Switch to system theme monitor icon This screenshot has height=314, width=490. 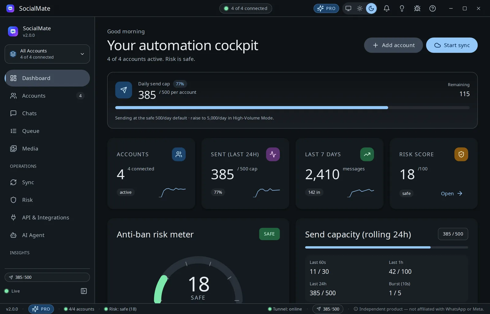click(348, 8)
